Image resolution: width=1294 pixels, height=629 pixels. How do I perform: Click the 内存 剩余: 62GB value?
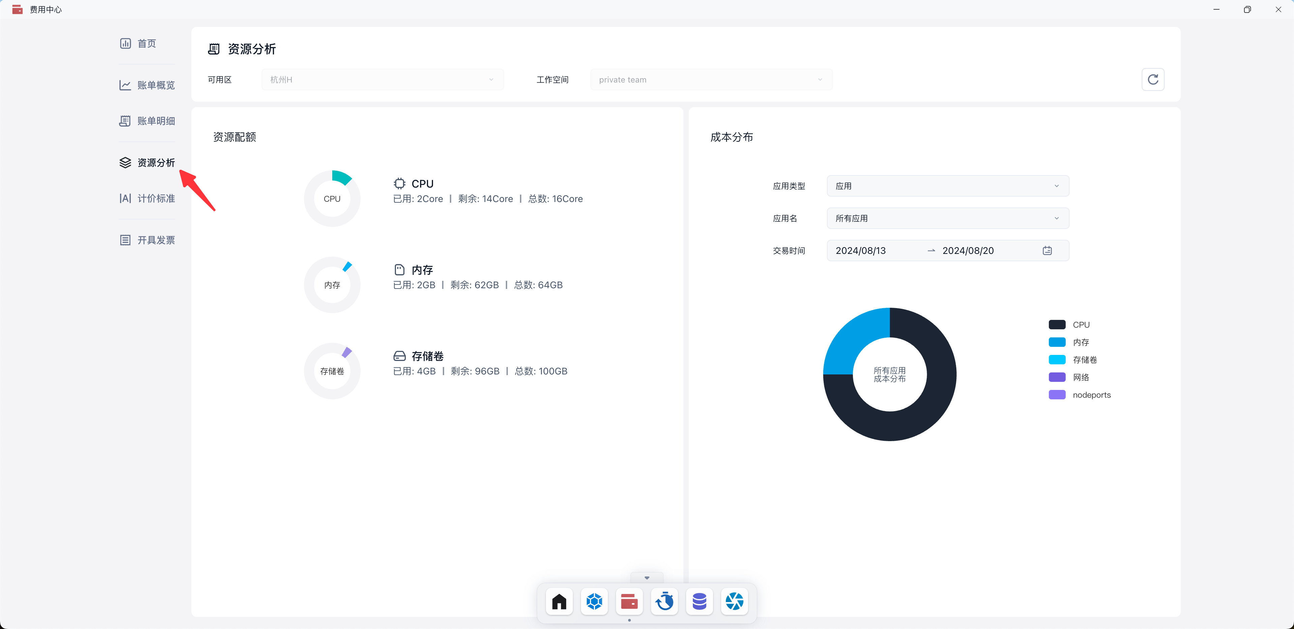pos(475,285)
